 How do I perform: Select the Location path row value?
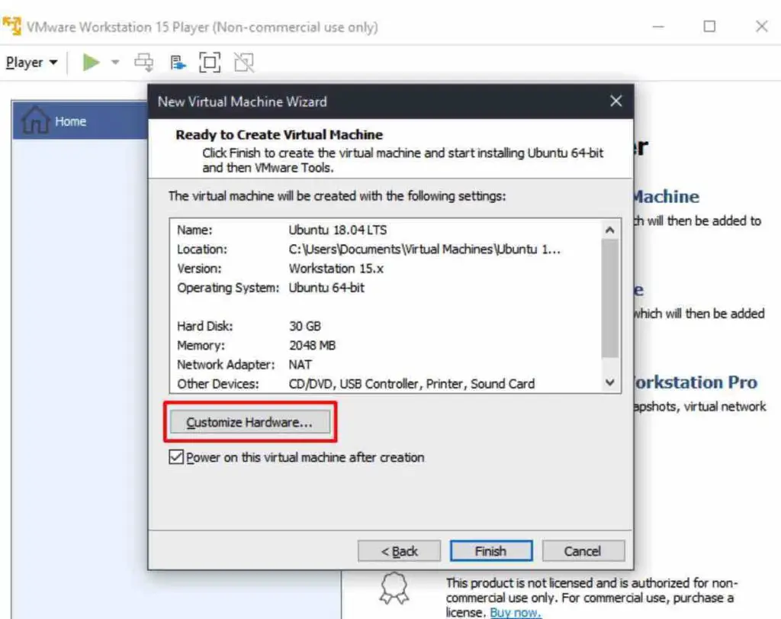point(424,249)
